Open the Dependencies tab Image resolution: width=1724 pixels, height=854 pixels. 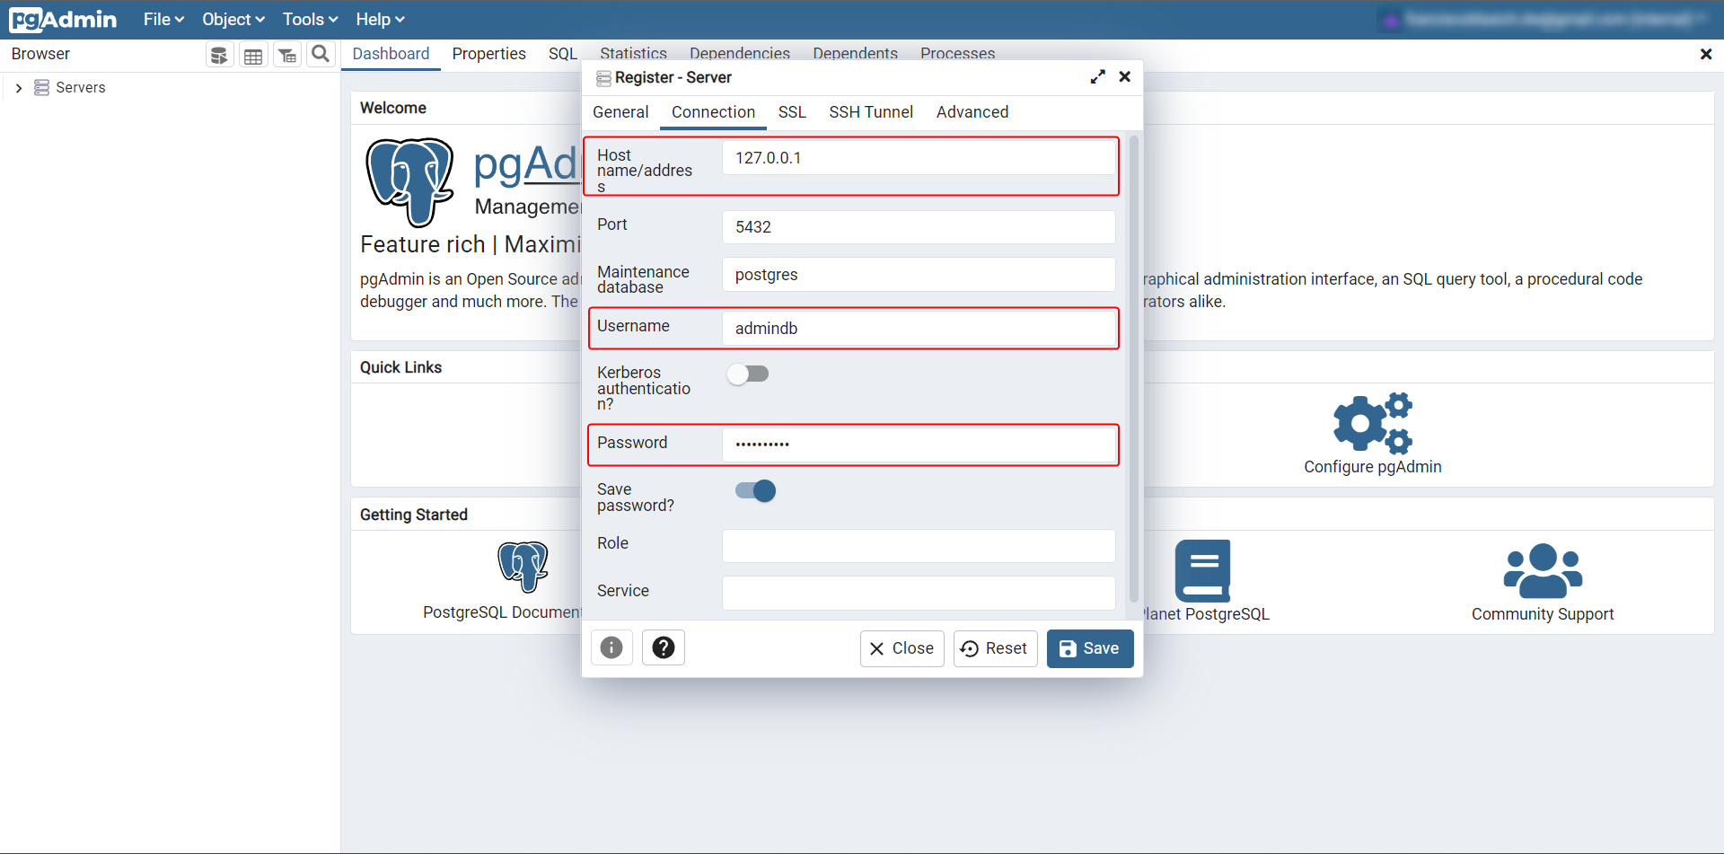point(740,53)
